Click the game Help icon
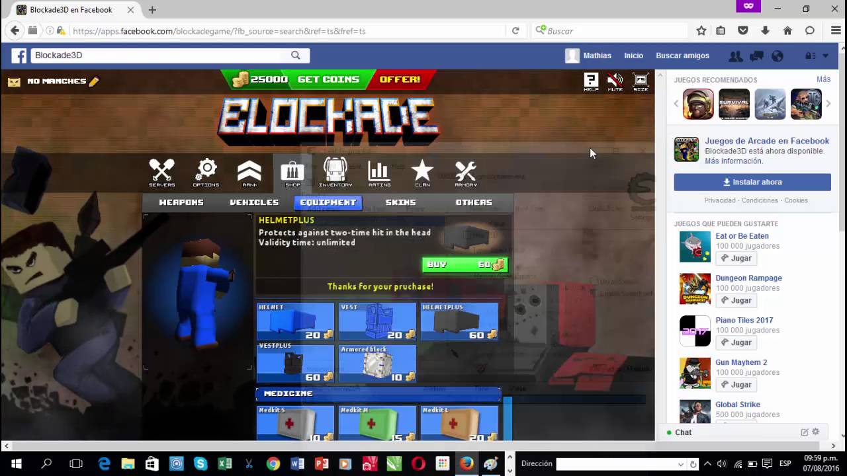 pyautogui.click(x=591, y=82)
